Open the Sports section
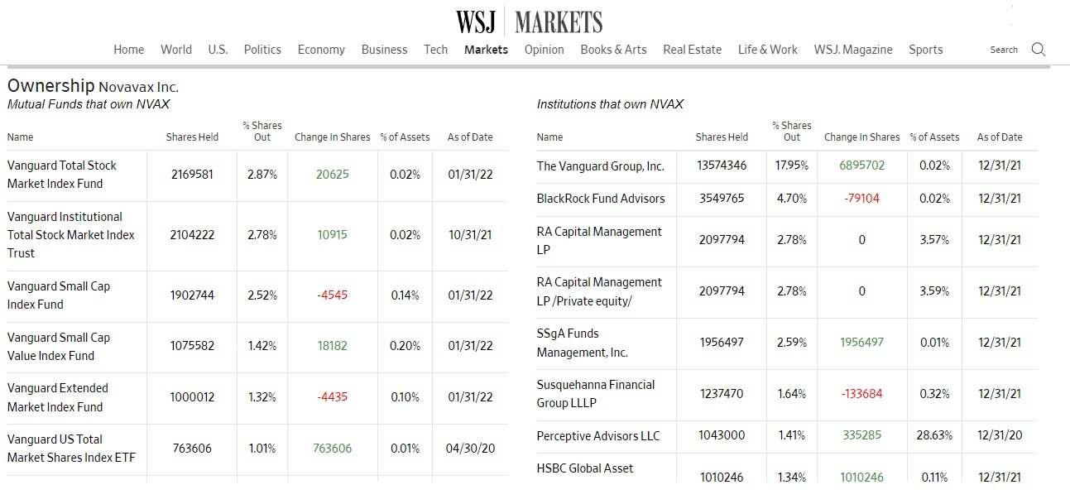Image resolution: width=1070 pixels, height=504 pixels. (x=925, y=50)
